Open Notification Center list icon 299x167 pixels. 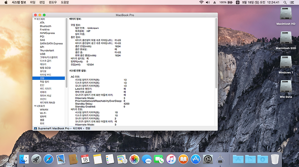point(292,2)
